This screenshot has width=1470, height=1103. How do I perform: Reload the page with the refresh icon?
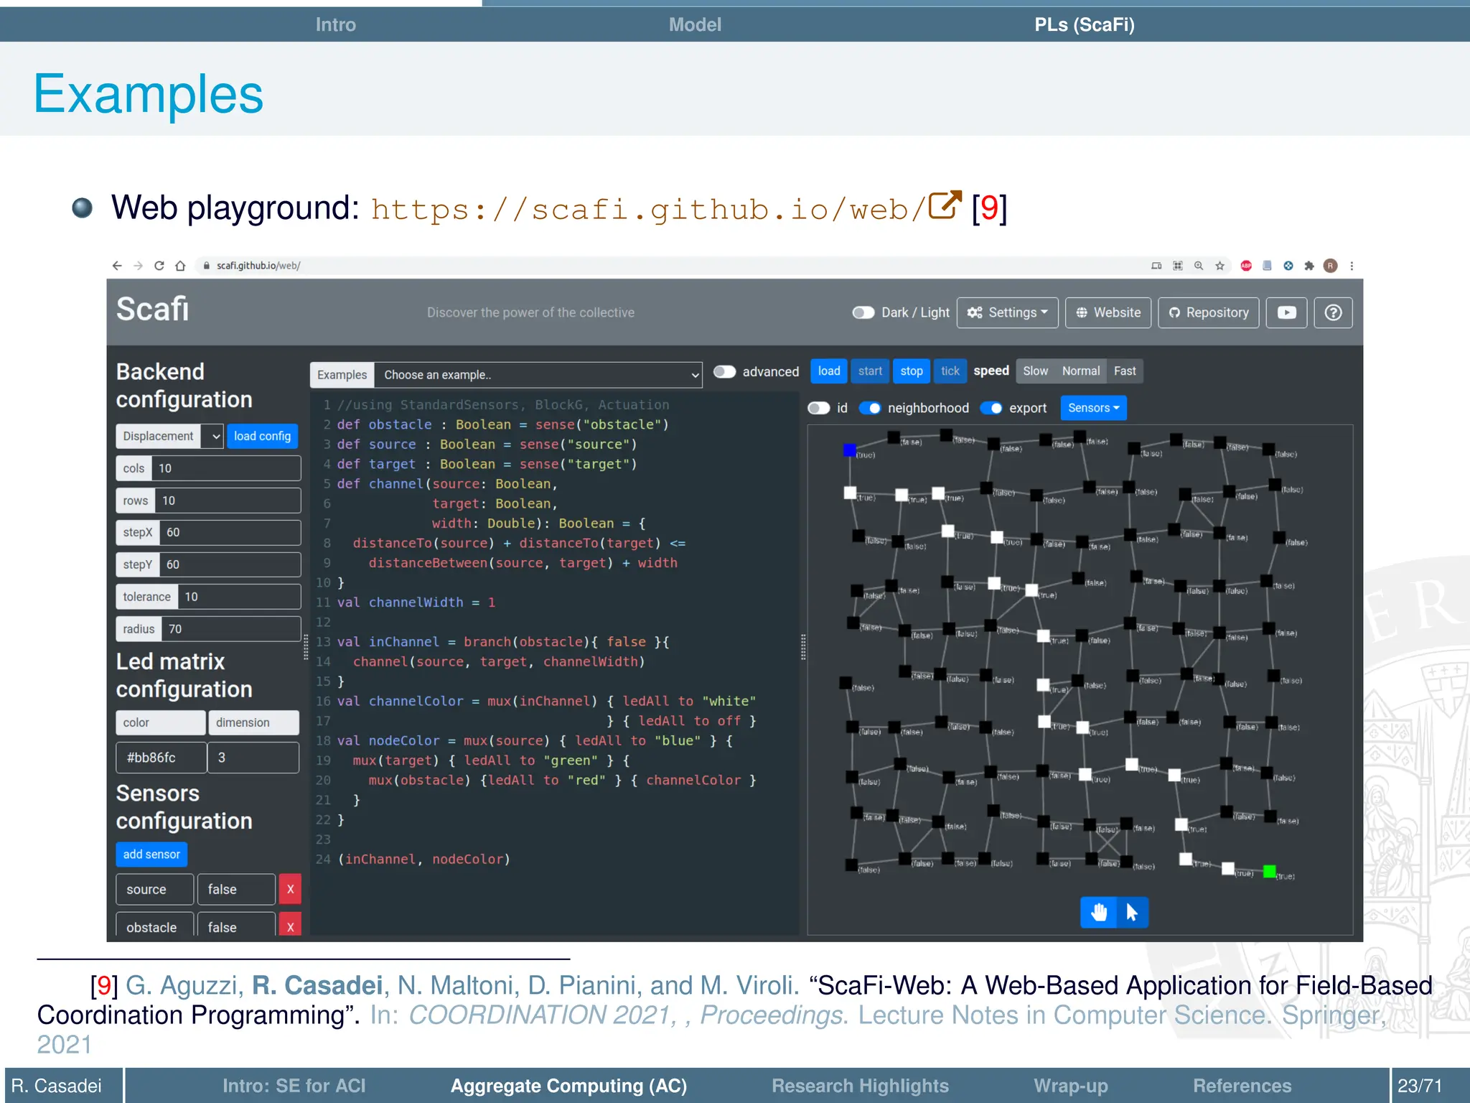159,266
